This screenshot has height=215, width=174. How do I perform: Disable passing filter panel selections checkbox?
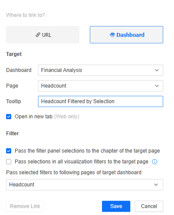[x=9, y=151]
